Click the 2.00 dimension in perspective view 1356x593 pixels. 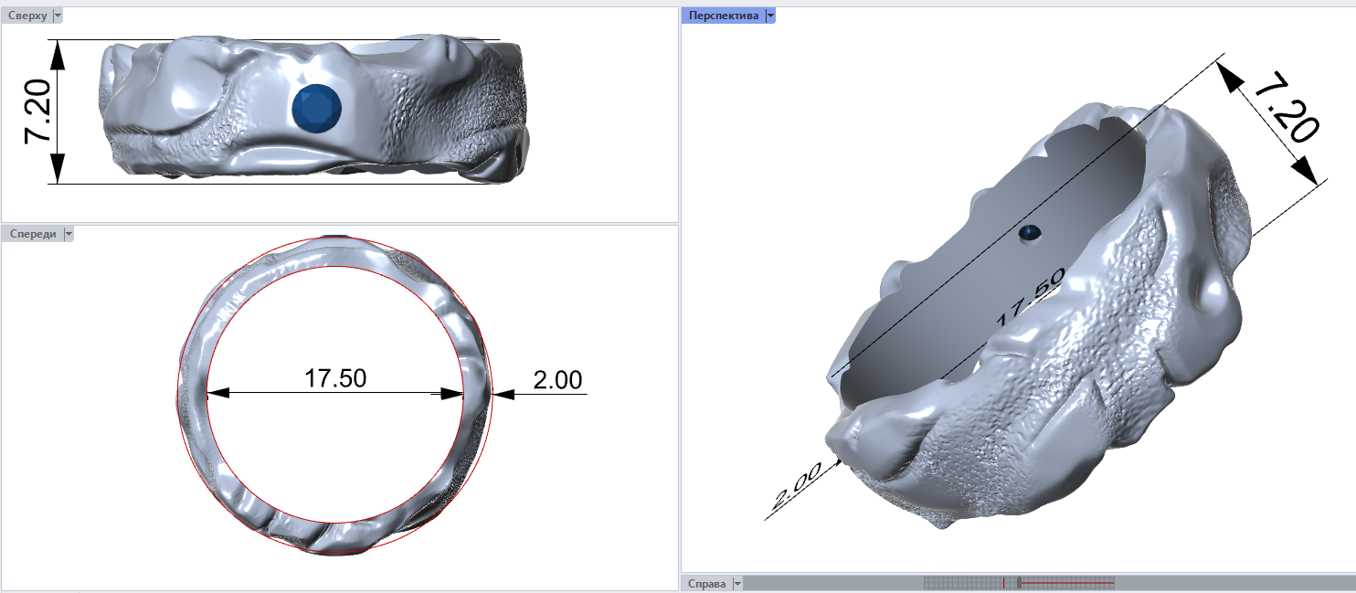(797, 486)
